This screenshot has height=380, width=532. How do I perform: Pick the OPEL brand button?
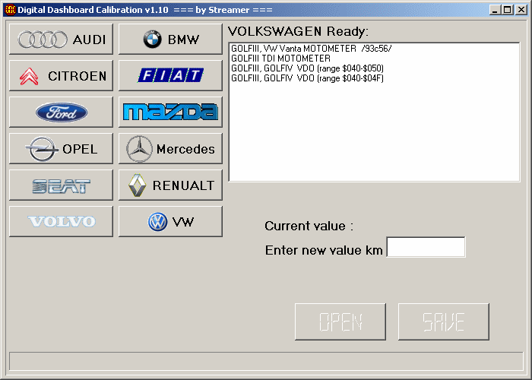coord(61,149)
